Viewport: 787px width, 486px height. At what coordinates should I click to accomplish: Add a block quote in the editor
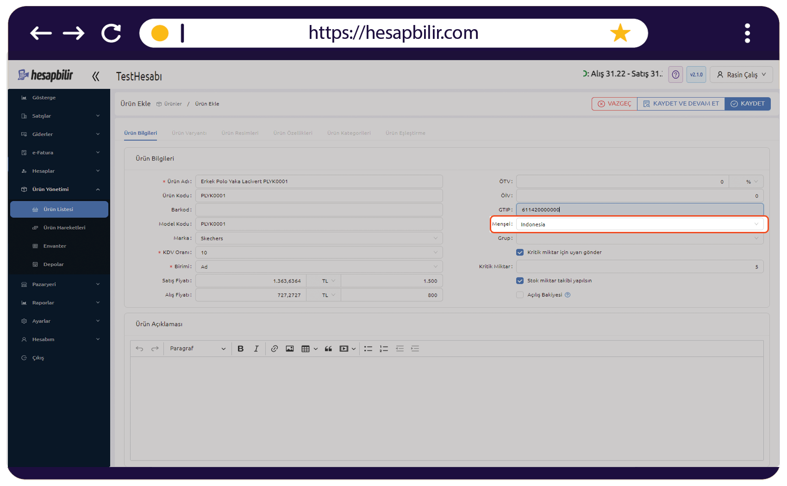pyautogui.click(x=328, y=349)
